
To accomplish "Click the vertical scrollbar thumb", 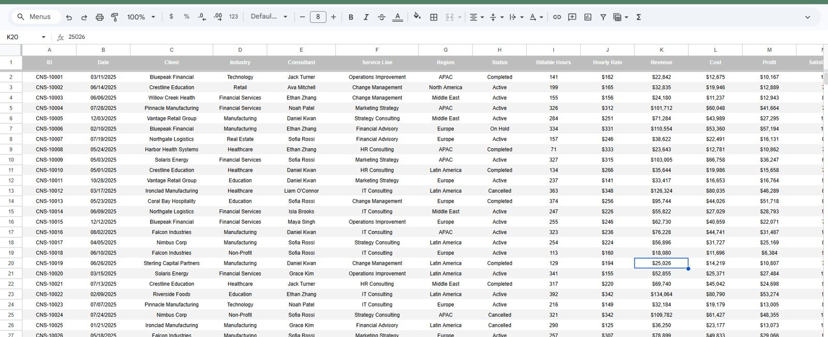I will [826, 78].
